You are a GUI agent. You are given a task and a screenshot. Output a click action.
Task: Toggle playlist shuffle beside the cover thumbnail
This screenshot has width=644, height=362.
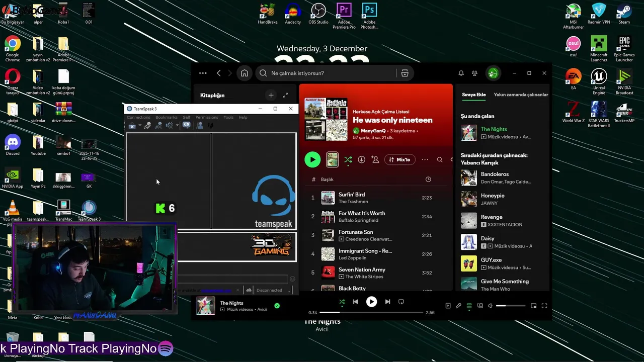[x=348, y=160]
